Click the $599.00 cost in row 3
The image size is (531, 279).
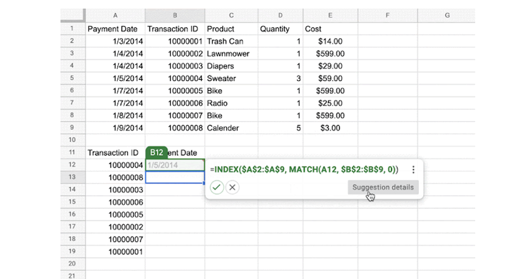tap(330, 54)
